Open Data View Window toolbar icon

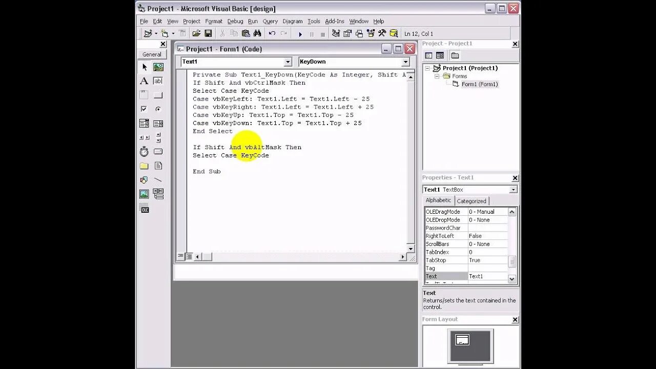tap(394, 33)
